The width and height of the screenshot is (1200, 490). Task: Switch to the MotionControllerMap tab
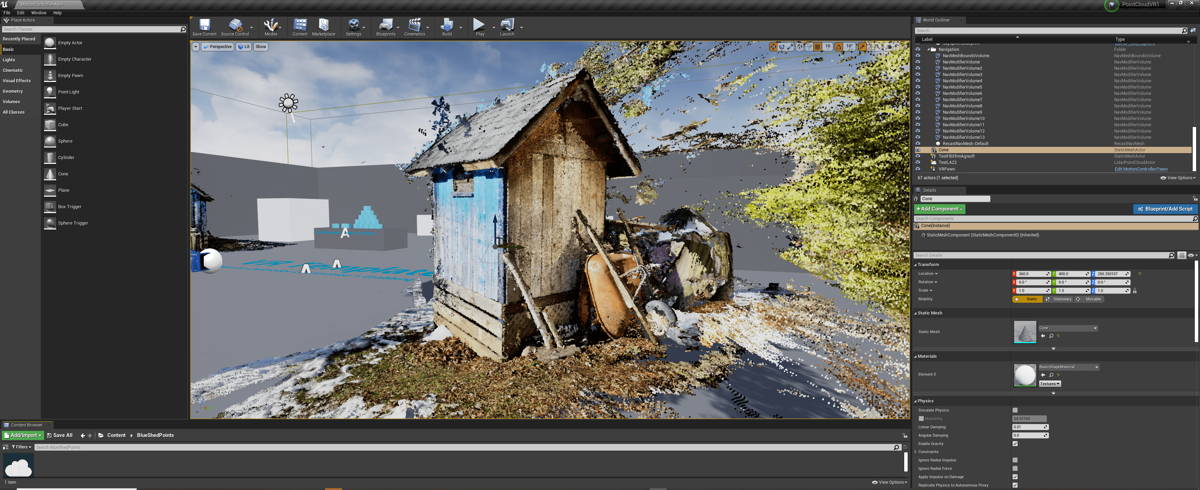pyautogui.click(x=41, y=4)
